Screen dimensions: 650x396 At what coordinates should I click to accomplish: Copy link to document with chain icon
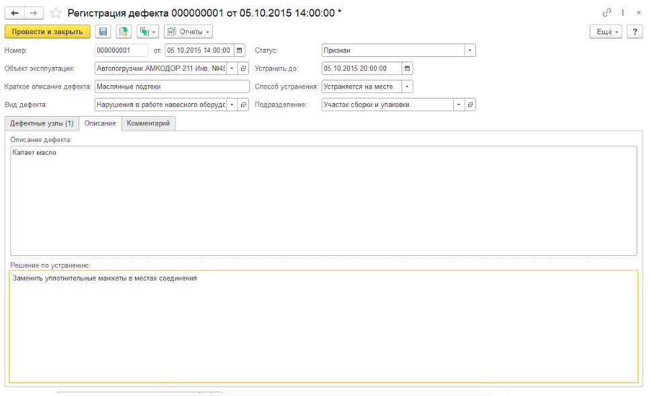pos(607,13)
